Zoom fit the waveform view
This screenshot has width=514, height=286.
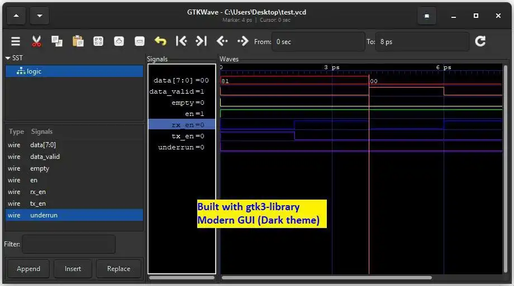click(x=98, y=42)
